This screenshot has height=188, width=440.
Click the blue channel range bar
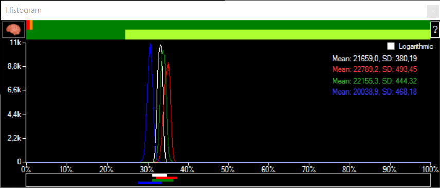click(x=150, y=183)
